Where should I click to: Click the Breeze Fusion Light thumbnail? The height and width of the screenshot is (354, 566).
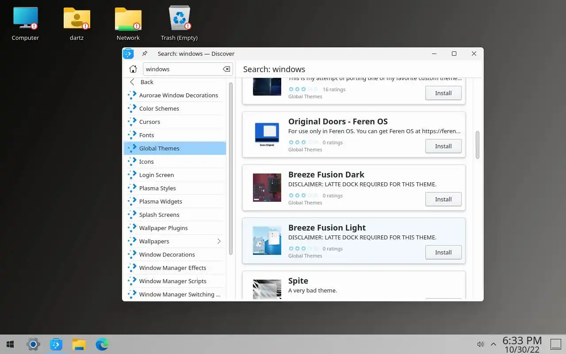click(x=267, y=241)
